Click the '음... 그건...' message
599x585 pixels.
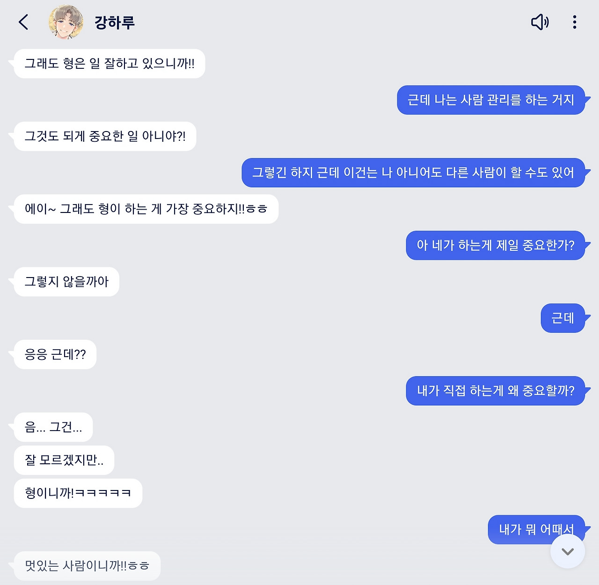point(53,427)
